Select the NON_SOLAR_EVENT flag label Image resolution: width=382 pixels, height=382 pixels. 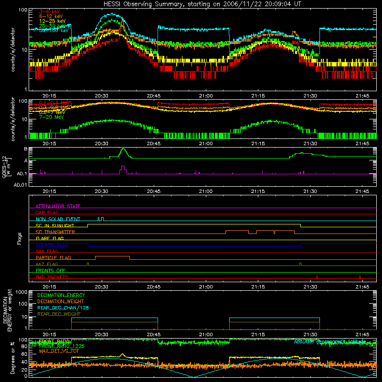pos(58,219)
